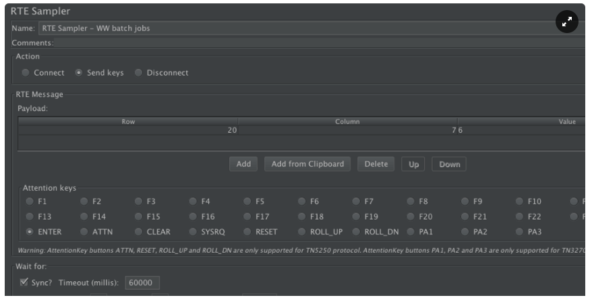Click the Add payload button
The image size is (592, 304).
point(243,164)
